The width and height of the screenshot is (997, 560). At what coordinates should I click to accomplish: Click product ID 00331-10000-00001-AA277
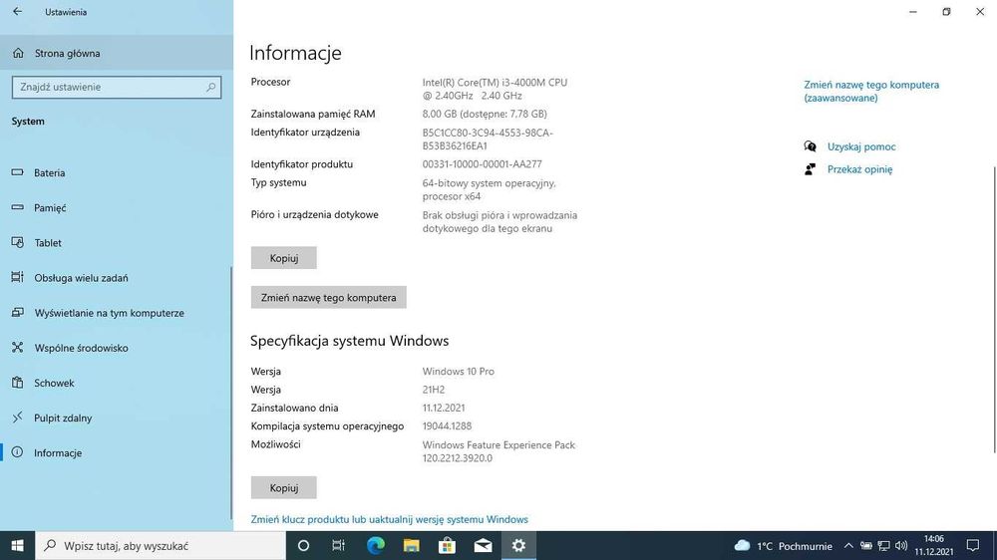(x=482, y=164)
